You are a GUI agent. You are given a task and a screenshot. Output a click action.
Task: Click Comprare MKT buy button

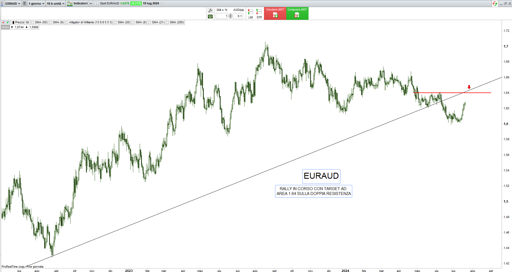(297, 13)
